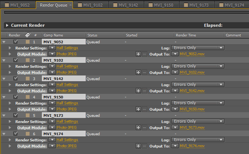Add output module for MVI_9173
The height and width of the screenshot is (154, 249).
click(x=138, y=128)
